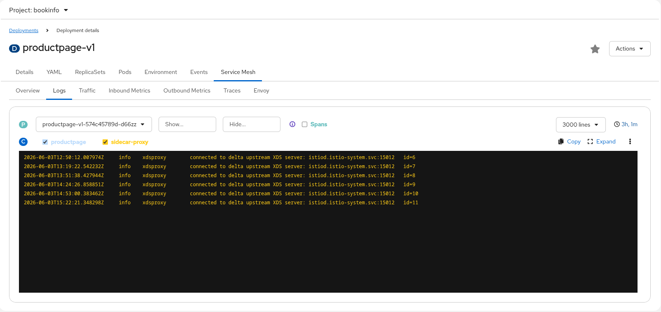Switch to the Details tab
Image resolution: width=661 pixels, height=312 pixels.
[x=25, y=72]
